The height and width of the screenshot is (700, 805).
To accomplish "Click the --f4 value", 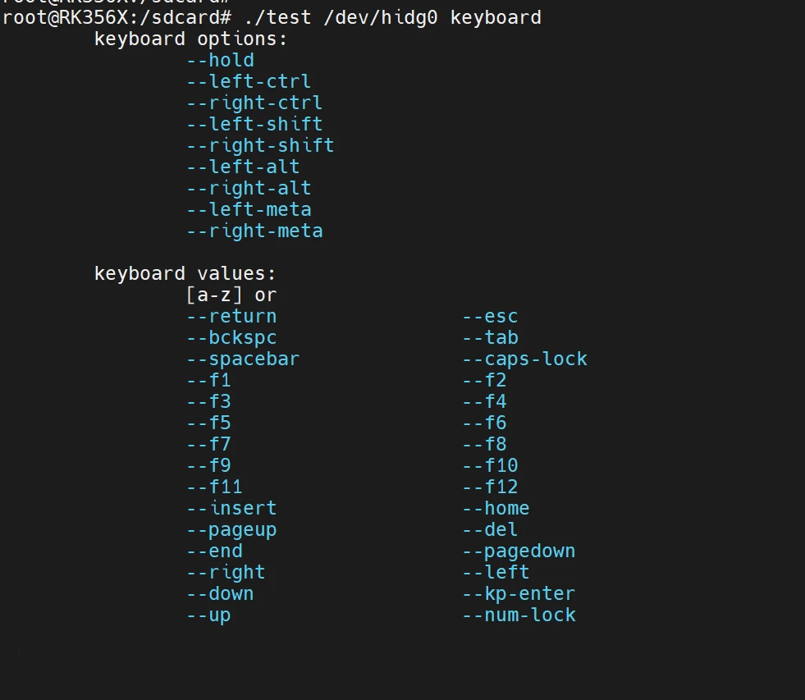I will click(485, 401).
